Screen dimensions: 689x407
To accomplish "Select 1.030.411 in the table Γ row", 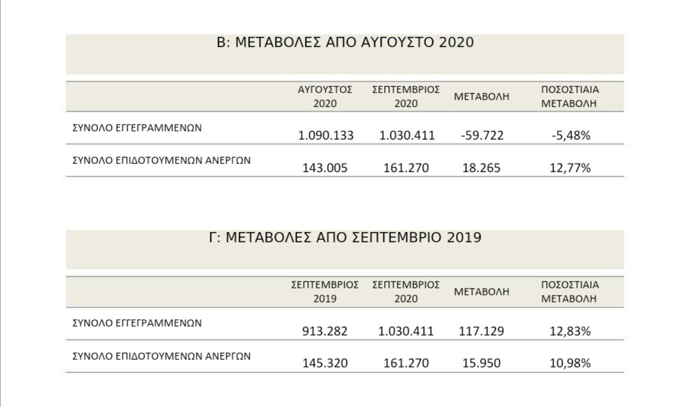I will point(406,331).
